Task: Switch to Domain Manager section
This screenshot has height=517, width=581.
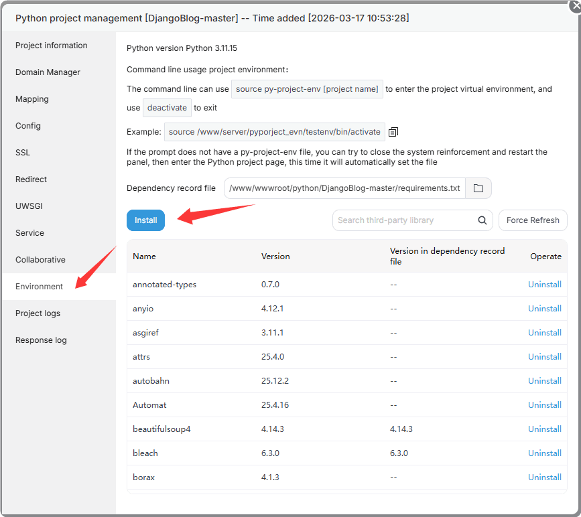Action: pyautogui.click(x=48, y=72)
